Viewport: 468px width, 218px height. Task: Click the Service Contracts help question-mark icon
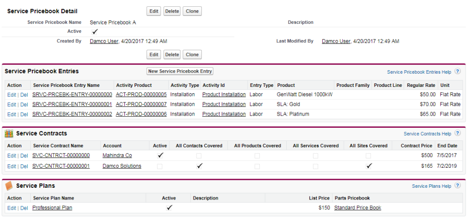click(458, 133)
